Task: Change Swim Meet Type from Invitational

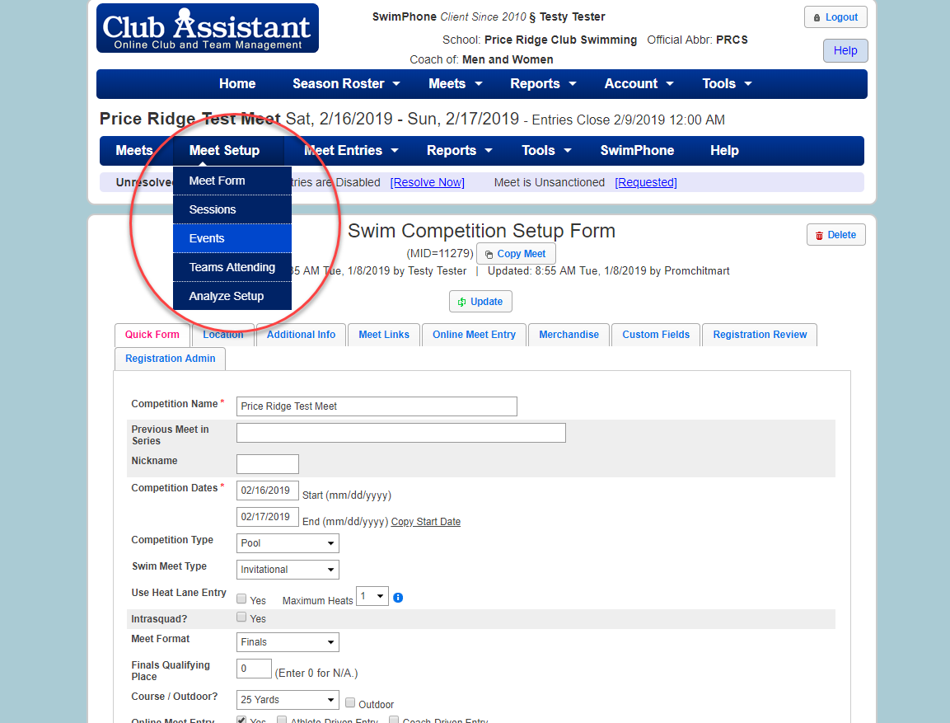Action: click(288, 570)
